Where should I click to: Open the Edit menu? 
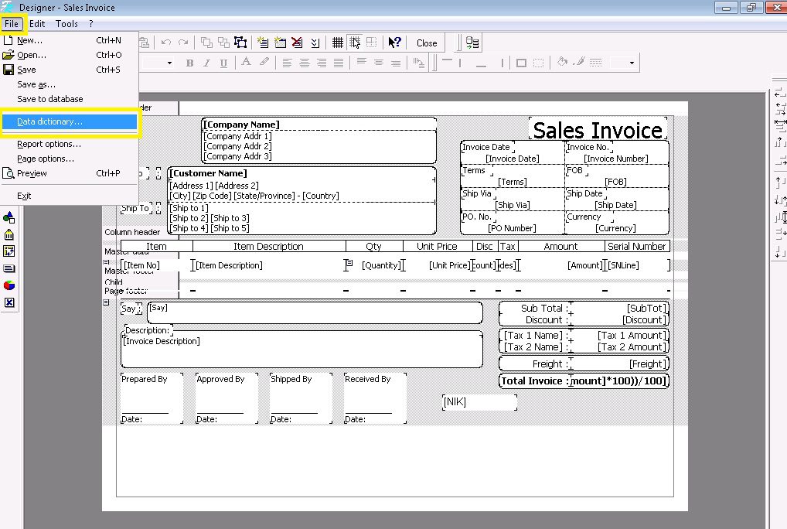tap(36, 24)
